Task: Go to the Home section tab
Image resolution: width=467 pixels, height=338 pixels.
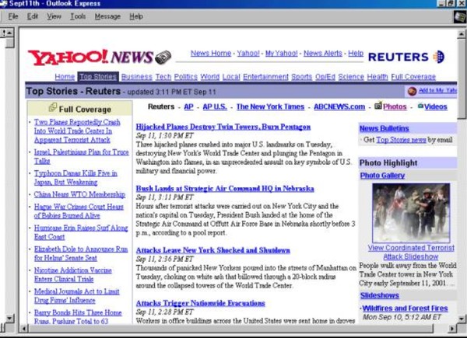Action: pos(65,77)
